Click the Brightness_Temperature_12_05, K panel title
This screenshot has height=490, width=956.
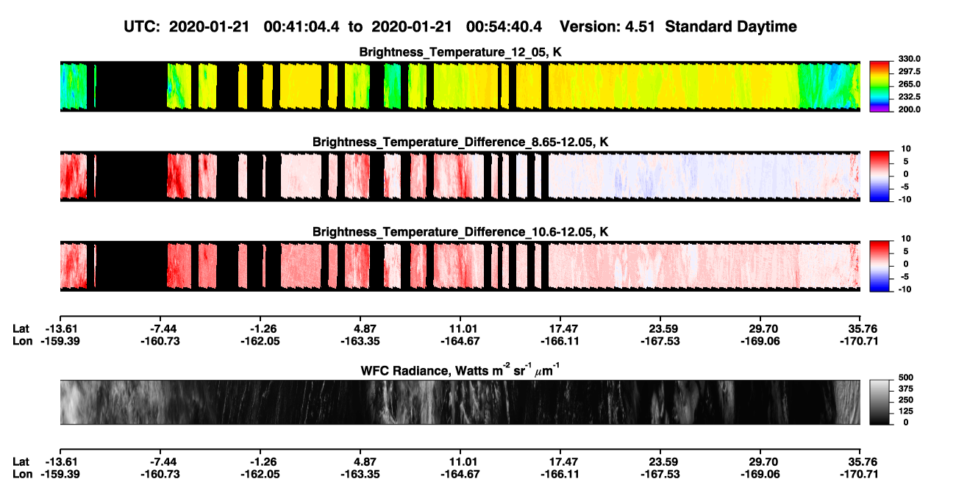coord(461,52)
